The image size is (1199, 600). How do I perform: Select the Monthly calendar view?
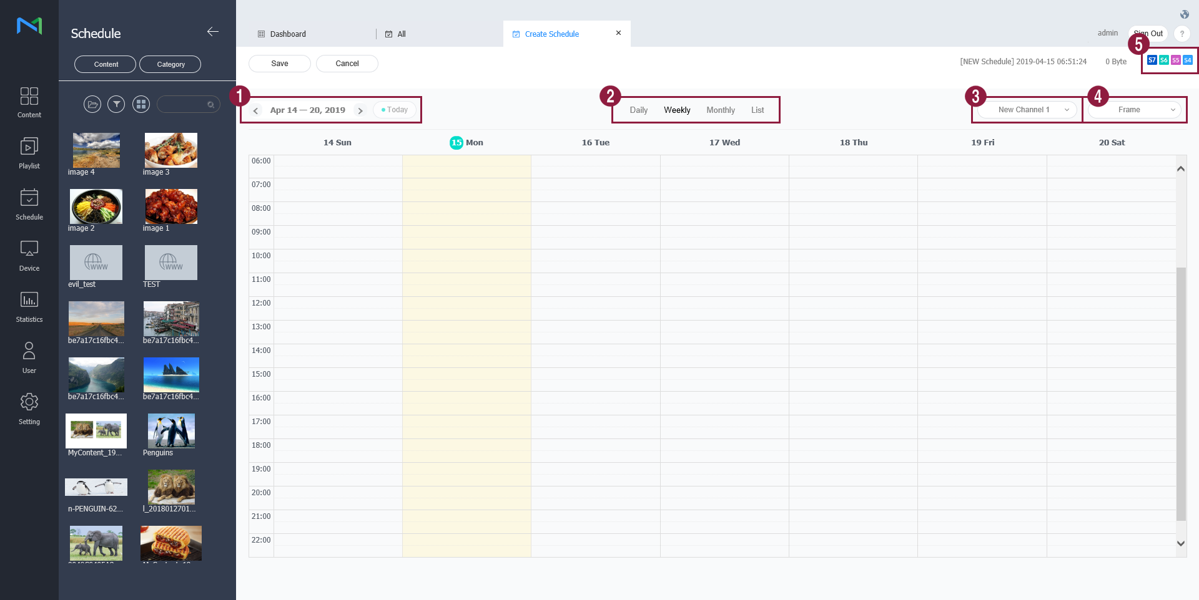720,110
